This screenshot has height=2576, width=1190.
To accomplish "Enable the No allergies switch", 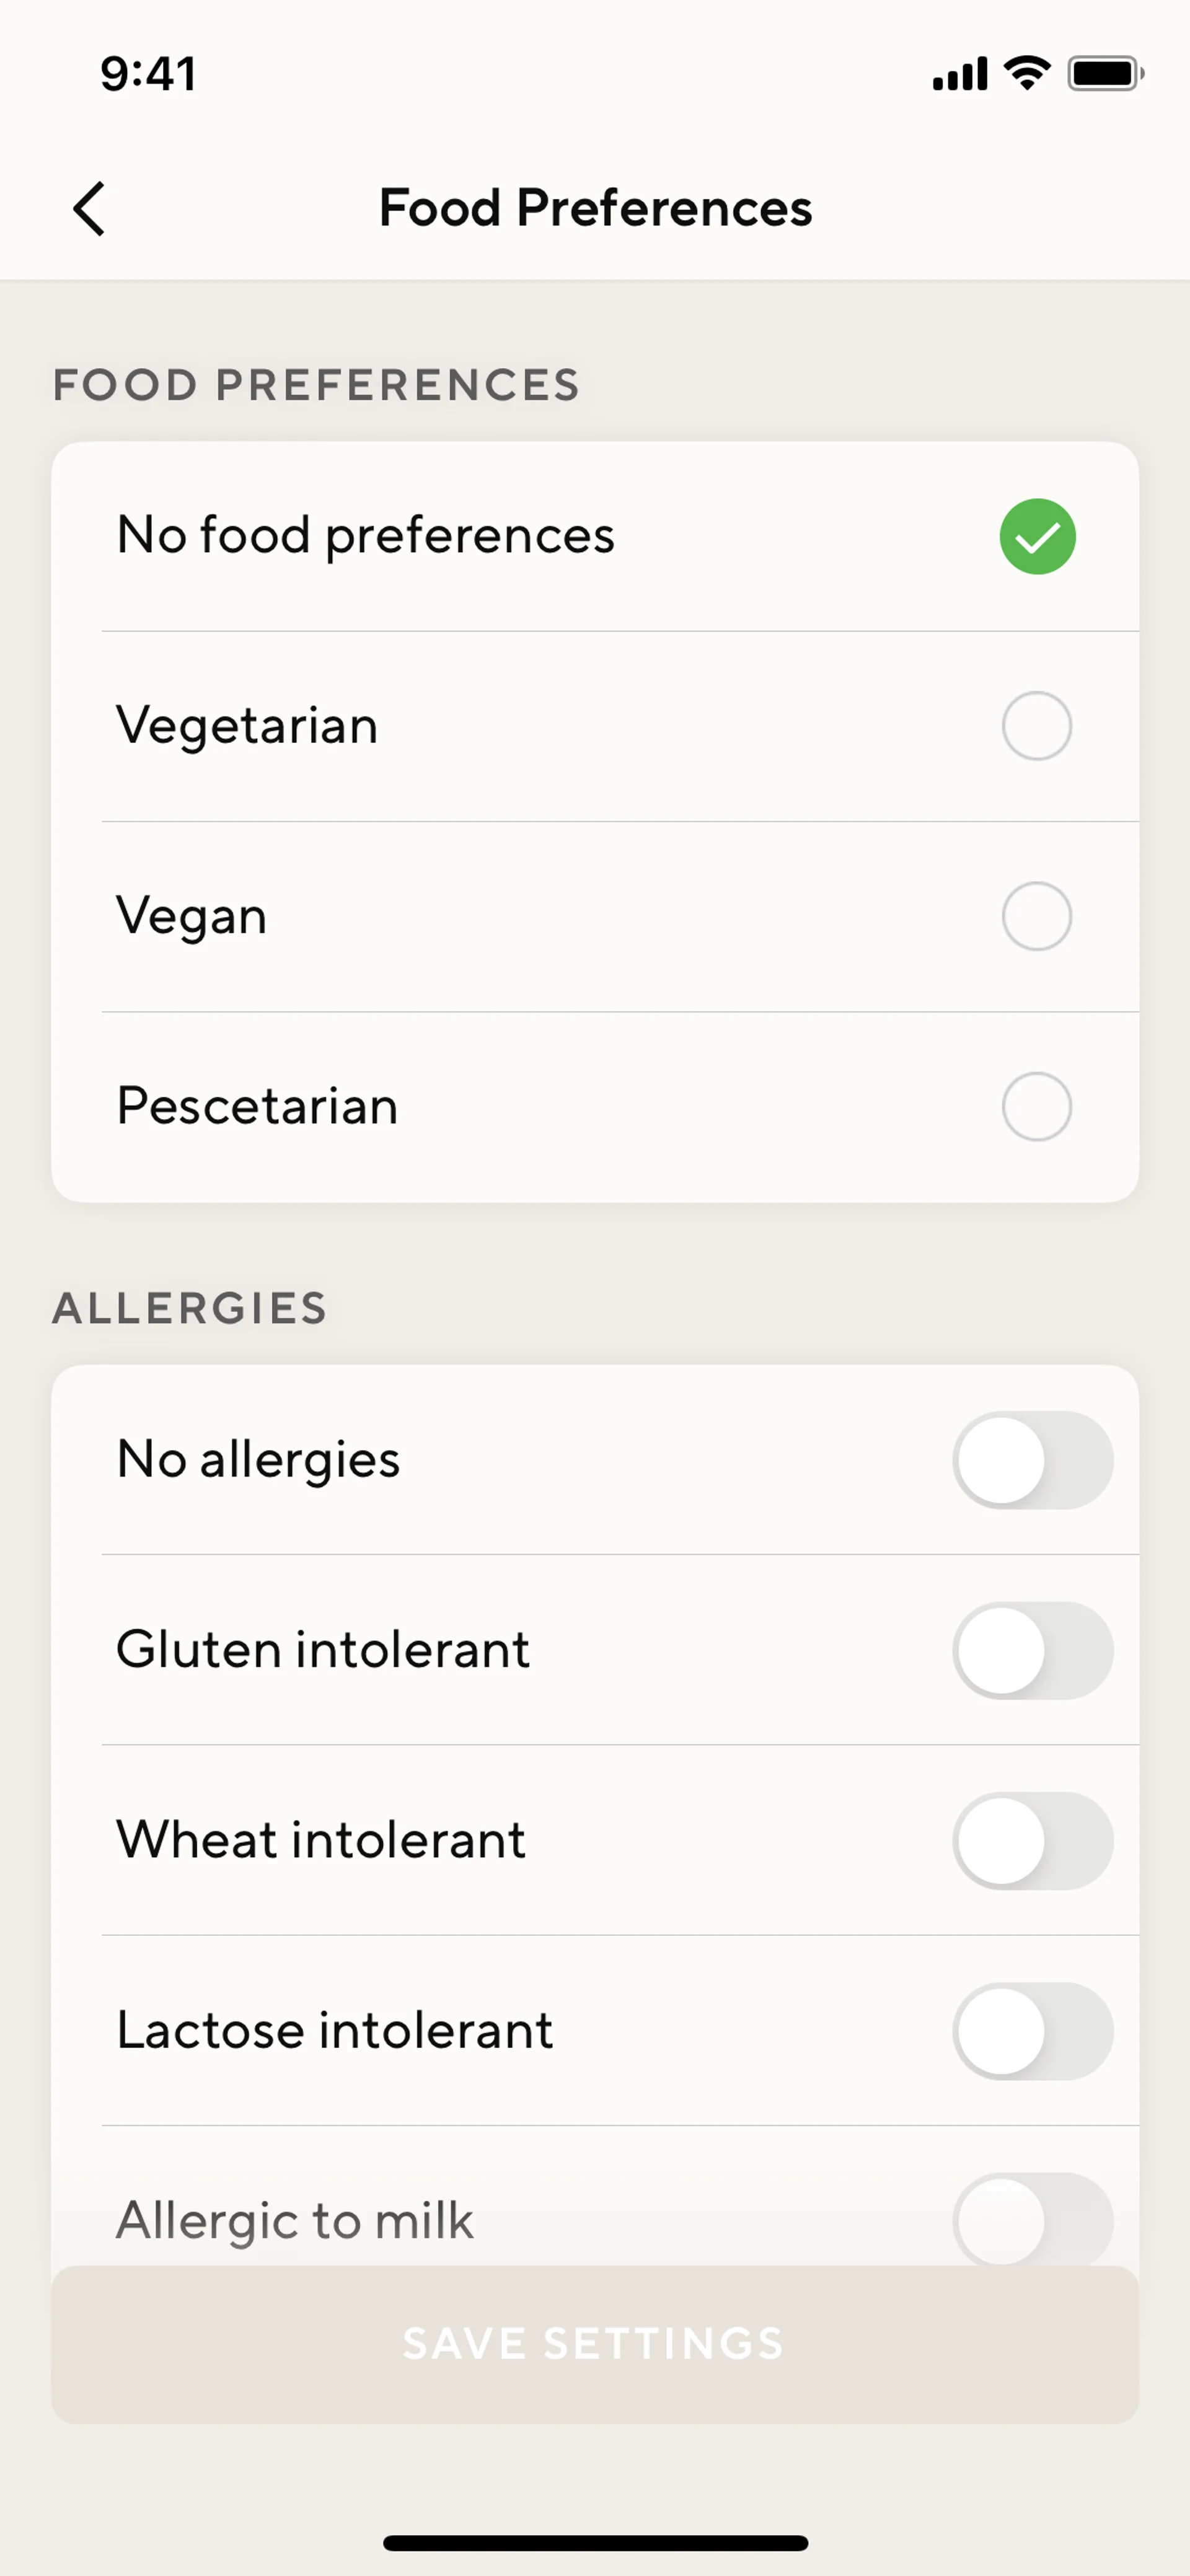I will point(1032,1460).
